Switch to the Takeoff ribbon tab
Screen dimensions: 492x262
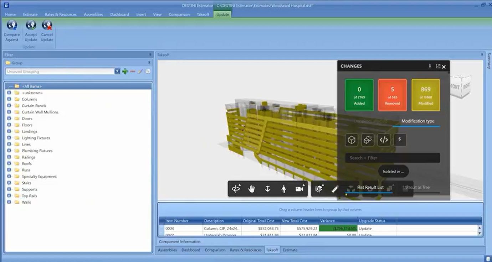pos(203,15)
